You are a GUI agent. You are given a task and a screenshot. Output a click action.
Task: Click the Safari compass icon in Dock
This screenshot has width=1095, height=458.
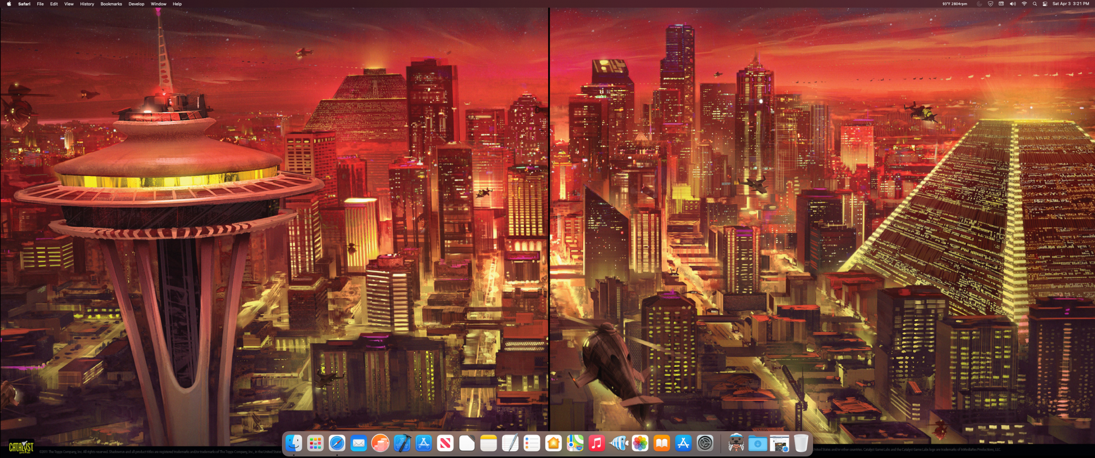tap(337, 443)
